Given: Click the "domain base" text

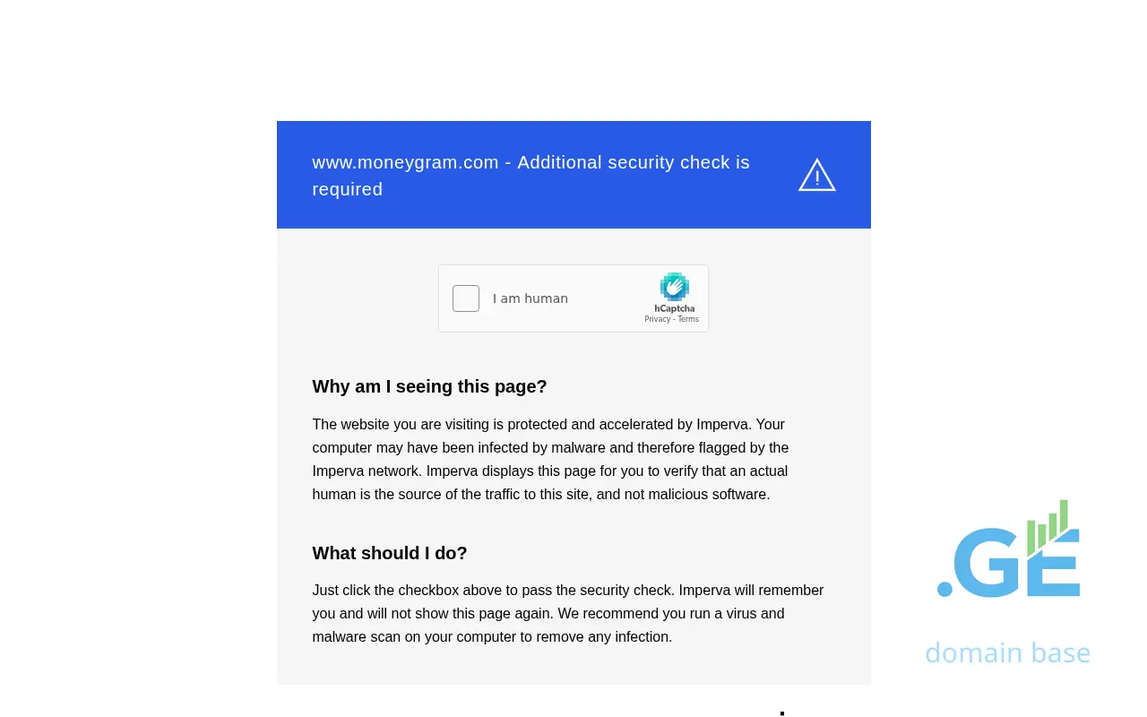Looking at the screenshot, I should pos(1007,652).
